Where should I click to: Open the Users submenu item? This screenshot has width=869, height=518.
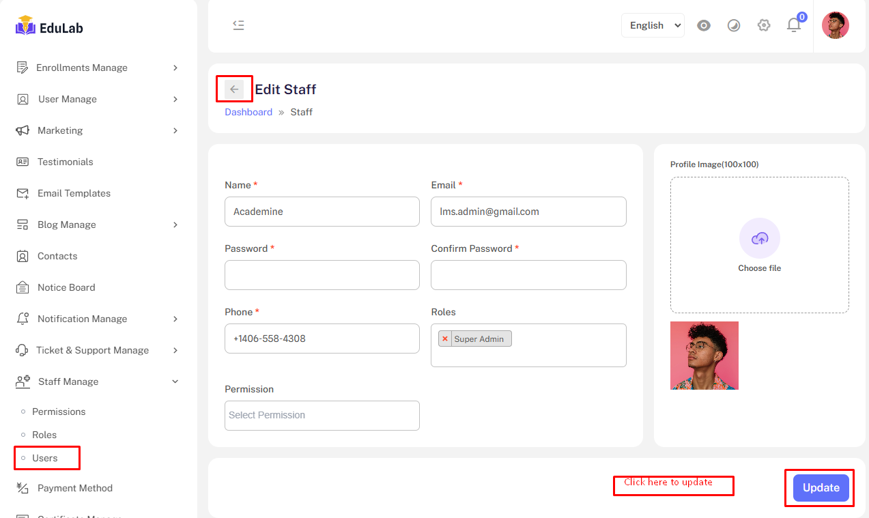pyautogui.click(x=45, y=458)
